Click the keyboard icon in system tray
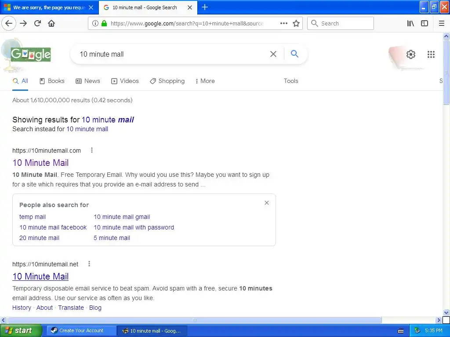Screen dimensions: 450x337 tap(401, 331)
